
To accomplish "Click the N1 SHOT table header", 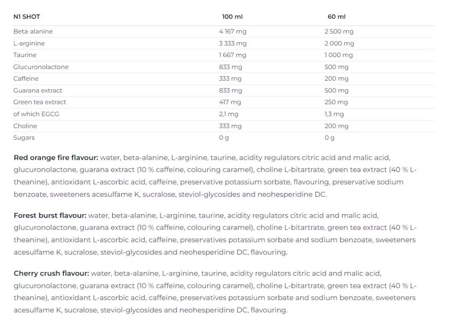I will tap(27, 17).
